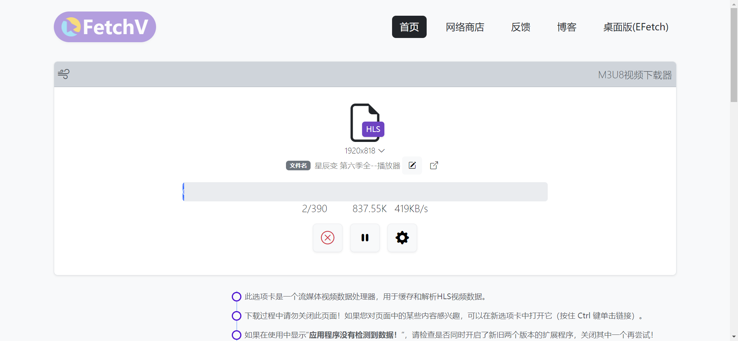The image size is (738, 341).
Task: Click the scrollbar down arrow
Action: tap(734, 337)
